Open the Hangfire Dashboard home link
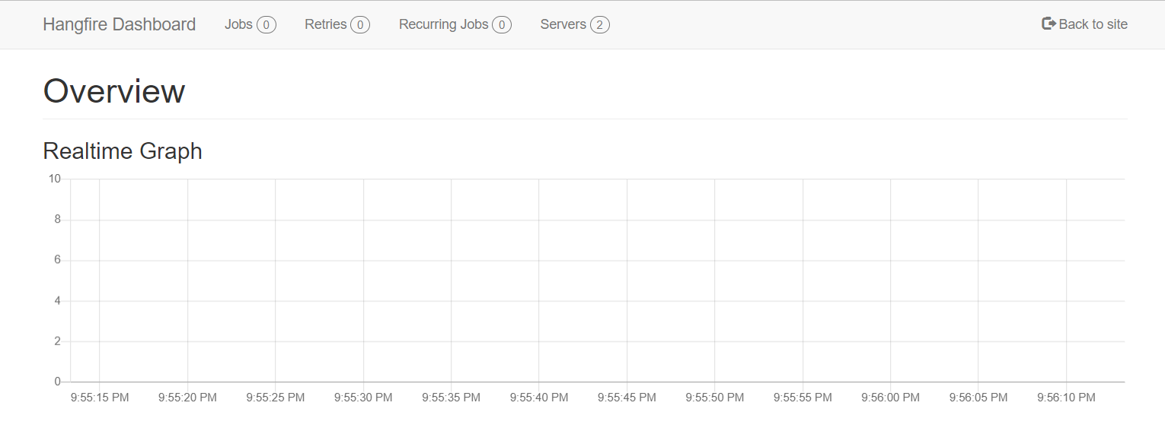This screenshot has width=1165, height=428. click(119, 24)
